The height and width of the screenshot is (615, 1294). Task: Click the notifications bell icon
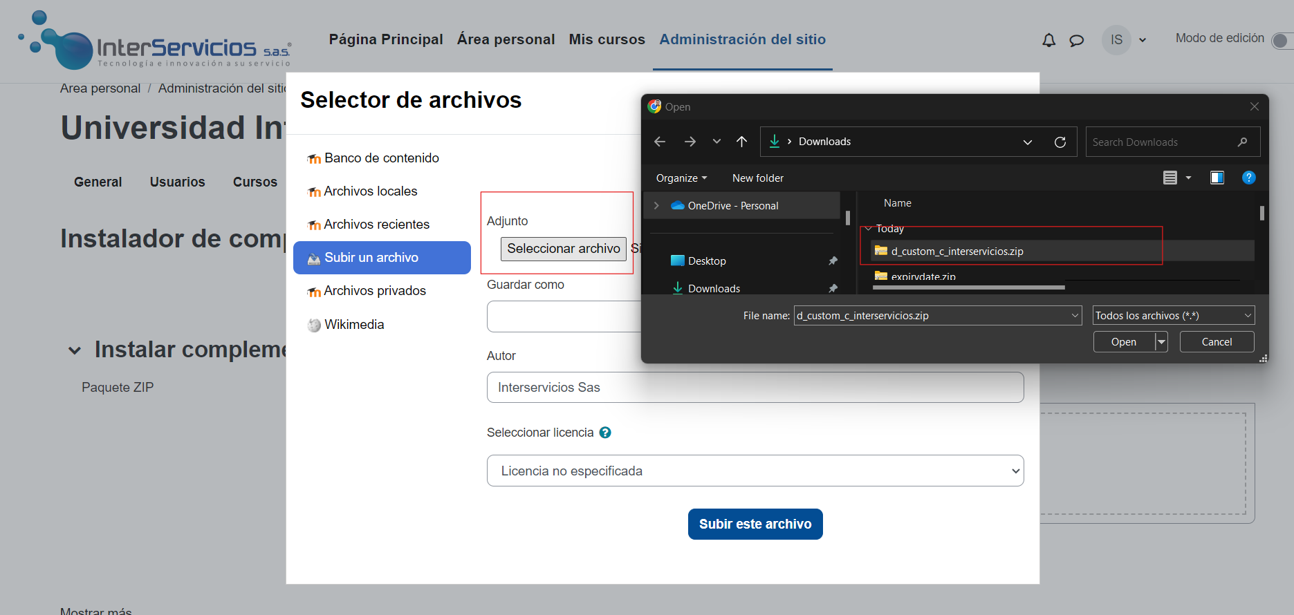click(x=1048, y=40)
